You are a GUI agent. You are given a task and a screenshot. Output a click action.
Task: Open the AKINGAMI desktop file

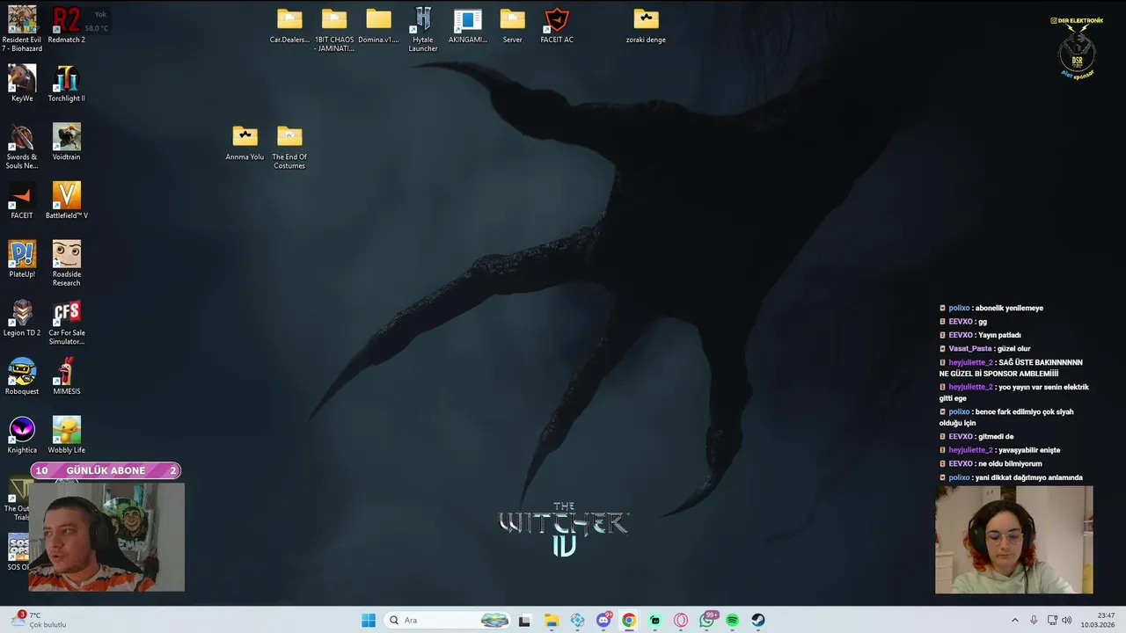coord(467,25)
